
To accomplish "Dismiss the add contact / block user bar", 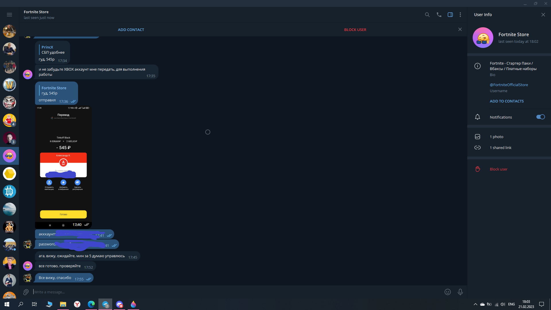I will coord(460,29).
